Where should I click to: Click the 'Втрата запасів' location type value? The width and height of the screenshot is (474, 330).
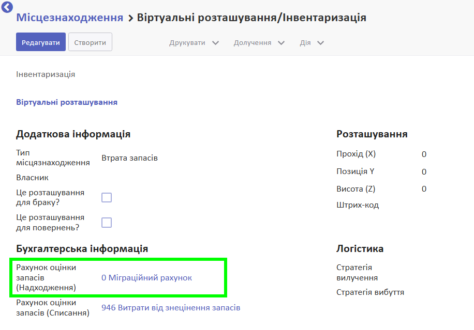[x=129, y=158]
